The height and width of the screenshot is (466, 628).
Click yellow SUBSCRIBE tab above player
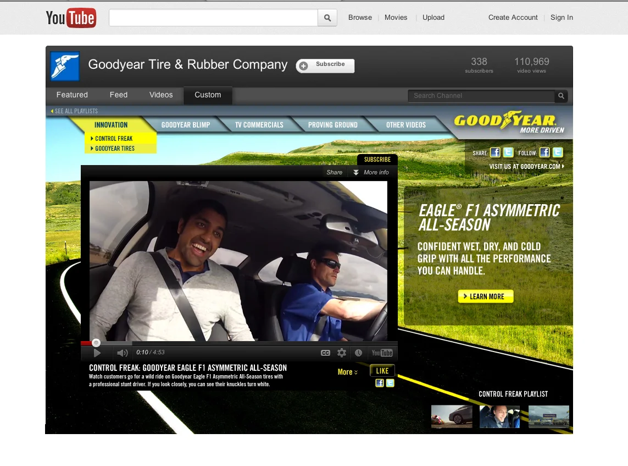(377, 160)
